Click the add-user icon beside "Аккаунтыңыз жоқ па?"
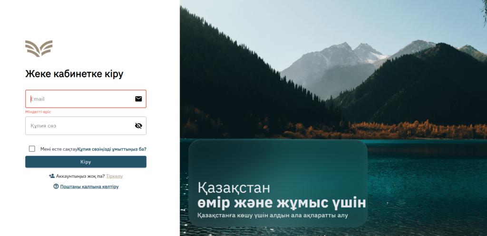The height and width of the screenshot is (236, 487). tap(52, 176)
